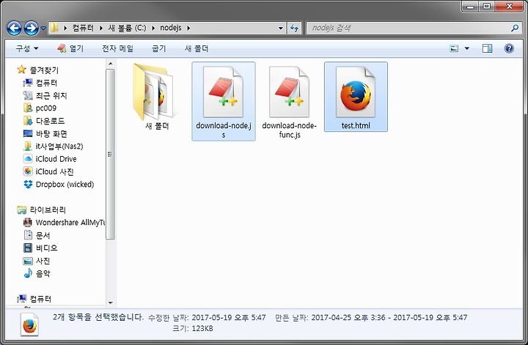This screenshot has height=345, width=528.
Task: Refresh the nodejs folder view
Action: pos(294,29)
